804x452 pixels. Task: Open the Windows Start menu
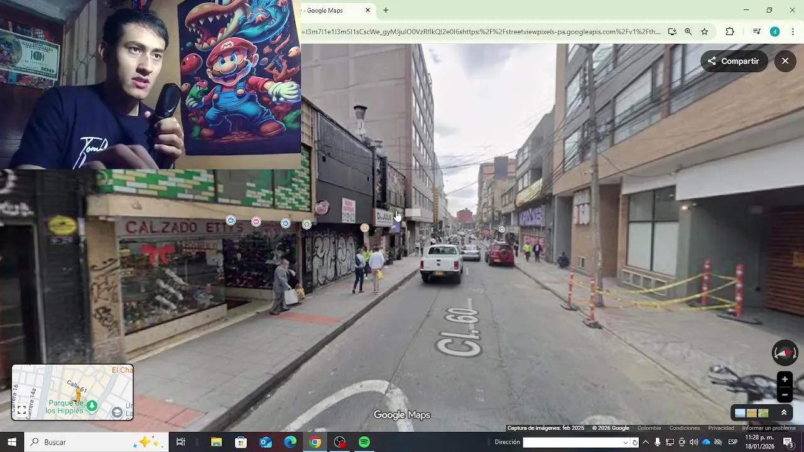12,442
